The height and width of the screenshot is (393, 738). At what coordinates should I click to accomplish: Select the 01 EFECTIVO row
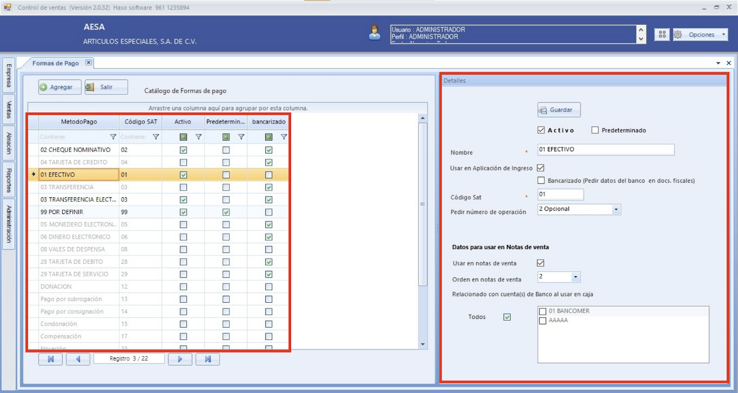point(158,175)
